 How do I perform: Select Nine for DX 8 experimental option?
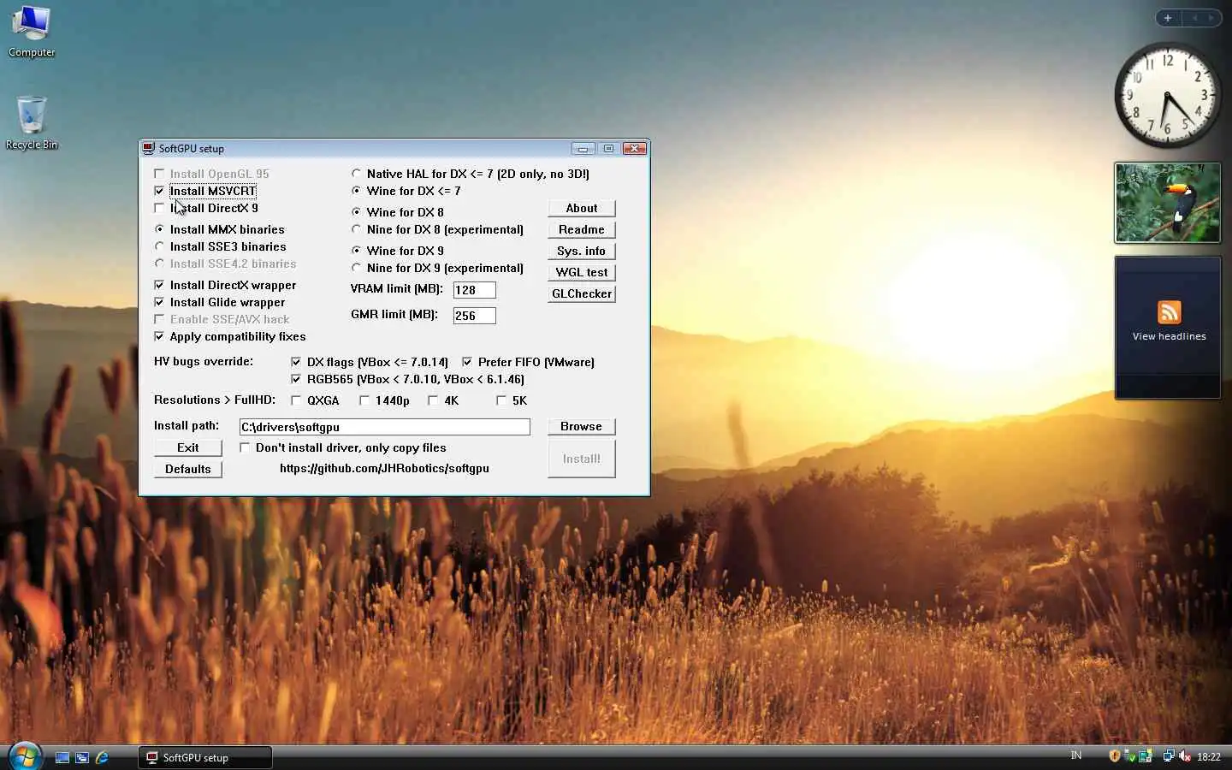(x=357, y=229)
